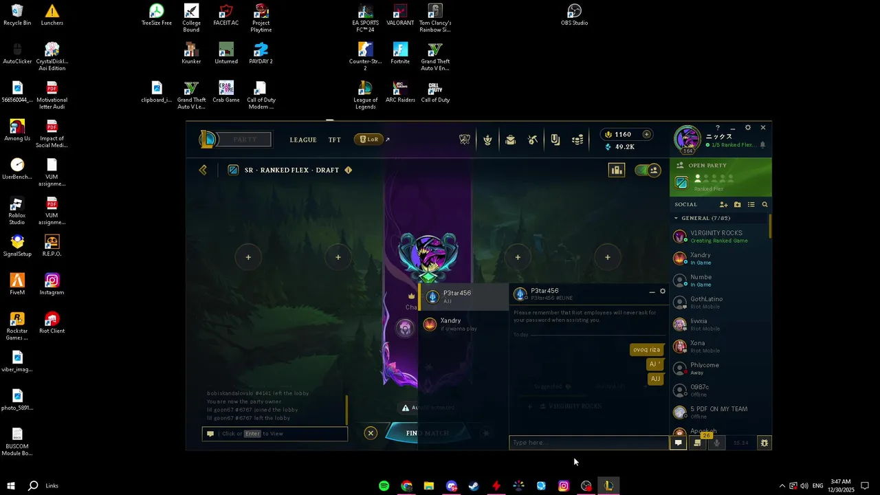
Task: Open Discord from the taskbar
Action: [x=451, y=486]
